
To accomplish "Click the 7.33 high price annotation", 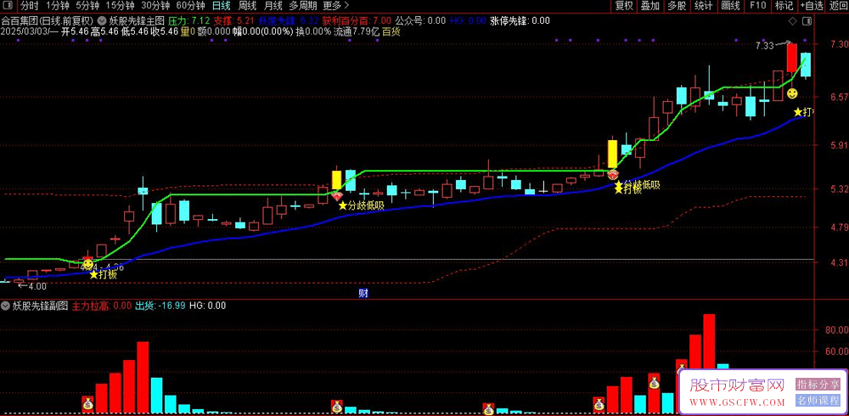I will (765, 46).
